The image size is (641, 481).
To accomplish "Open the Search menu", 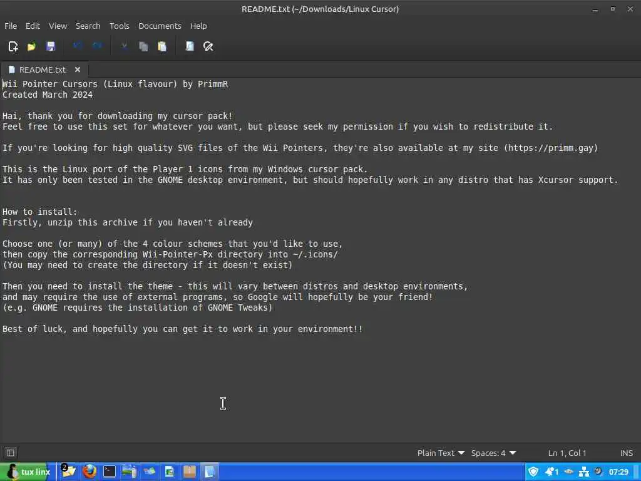I will (x=88, y=26).
